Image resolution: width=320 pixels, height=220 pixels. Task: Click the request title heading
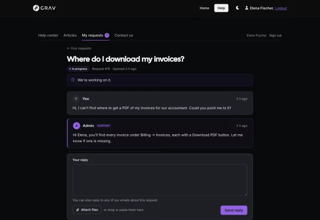tap(125, 59)
